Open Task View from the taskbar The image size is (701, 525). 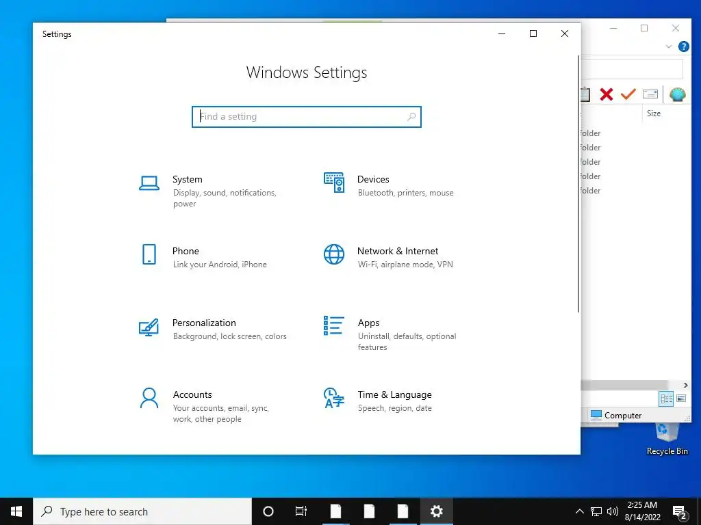(301, 511)
